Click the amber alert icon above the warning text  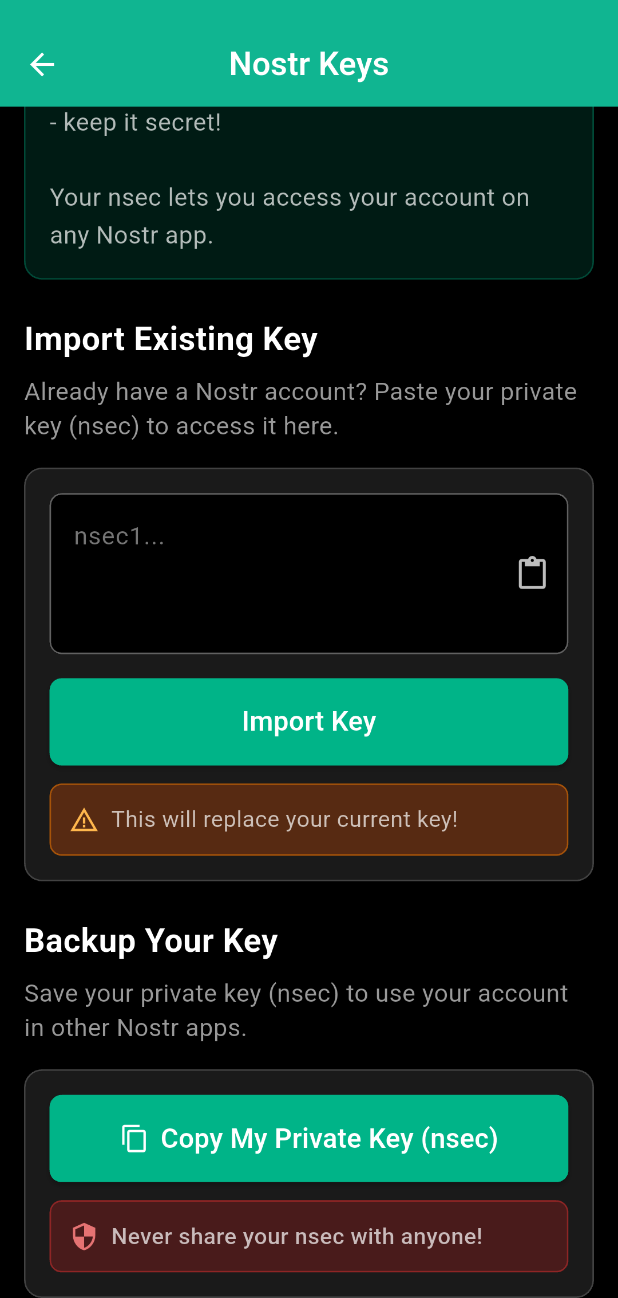click(x=85, y=819)
